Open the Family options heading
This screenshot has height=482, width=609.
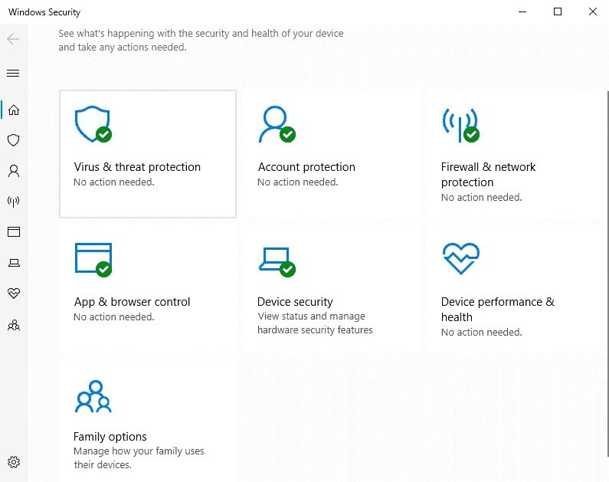point(110,437)
